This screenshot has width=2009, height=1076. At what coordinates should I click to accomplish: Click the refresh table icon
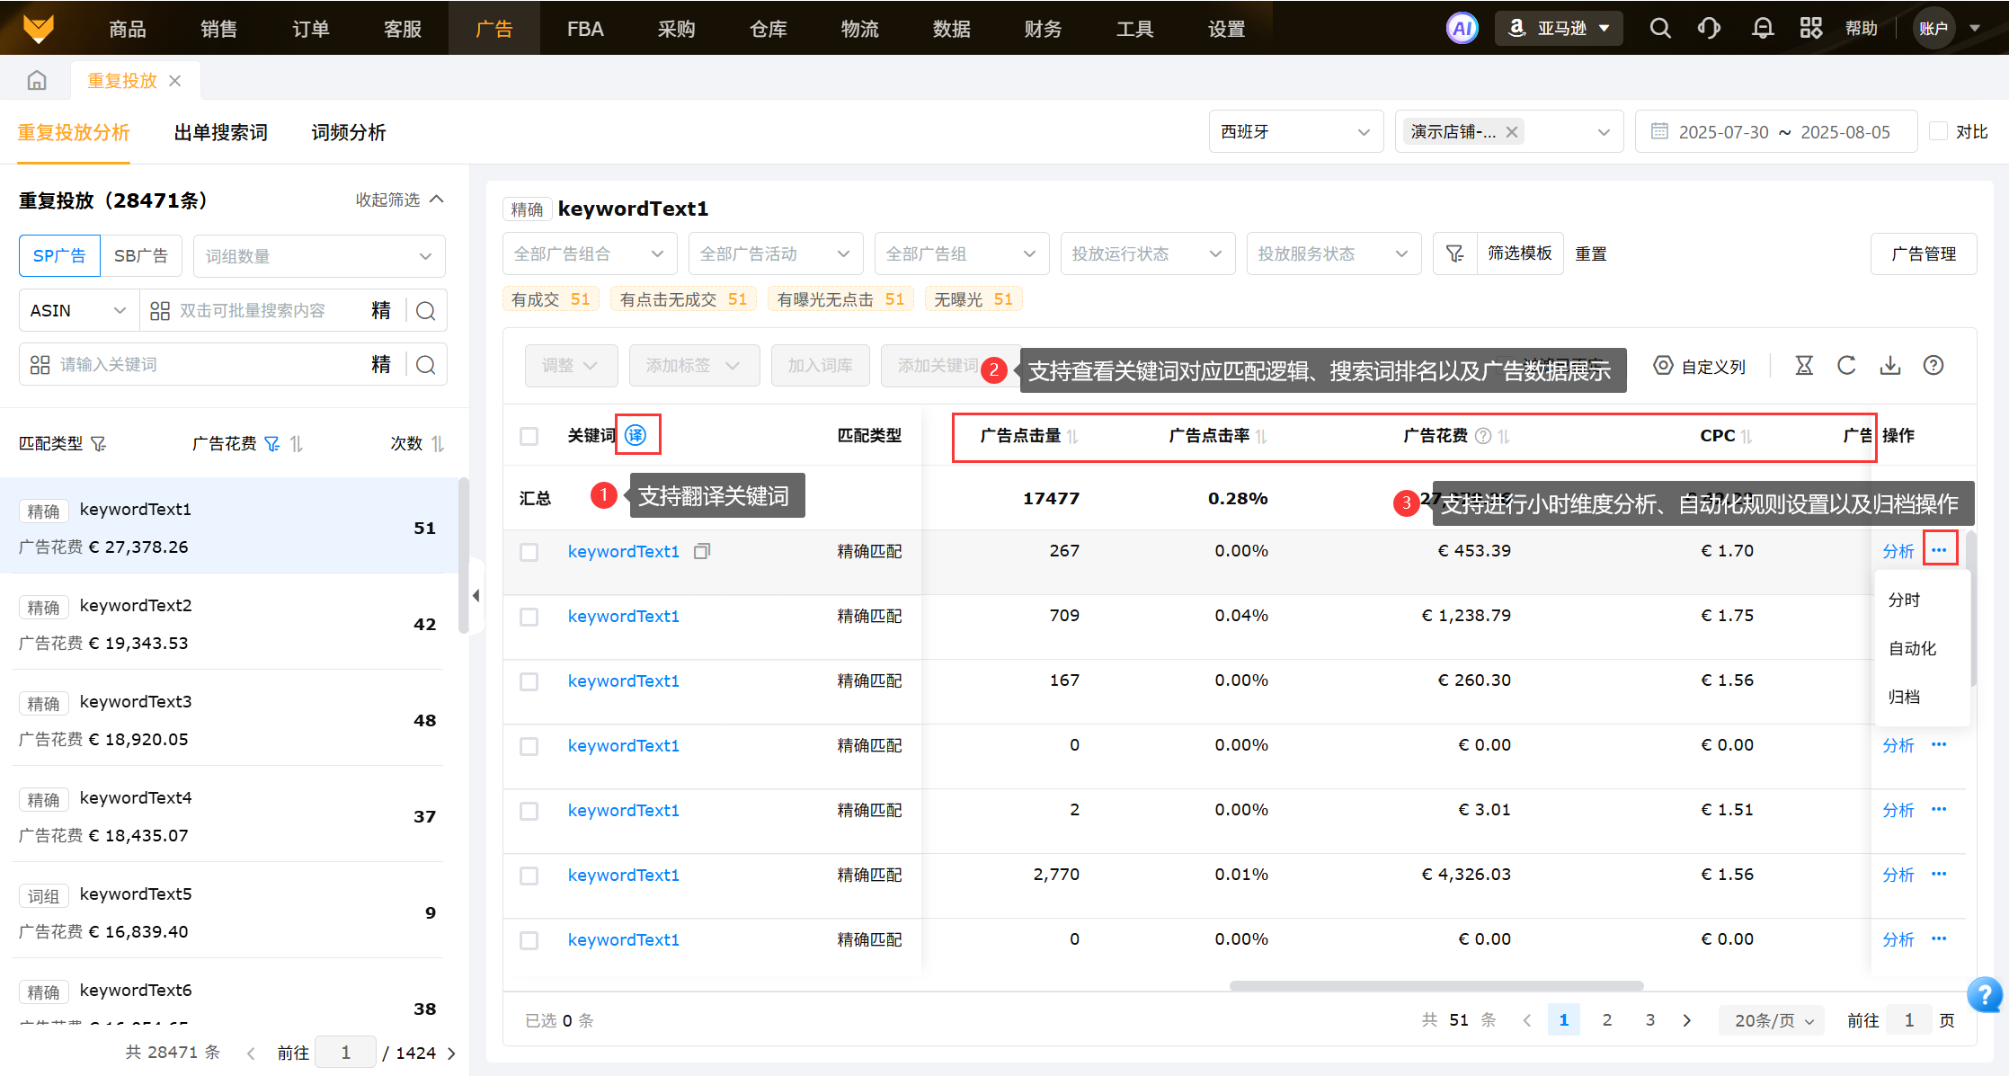click(x=1846, y=365)
